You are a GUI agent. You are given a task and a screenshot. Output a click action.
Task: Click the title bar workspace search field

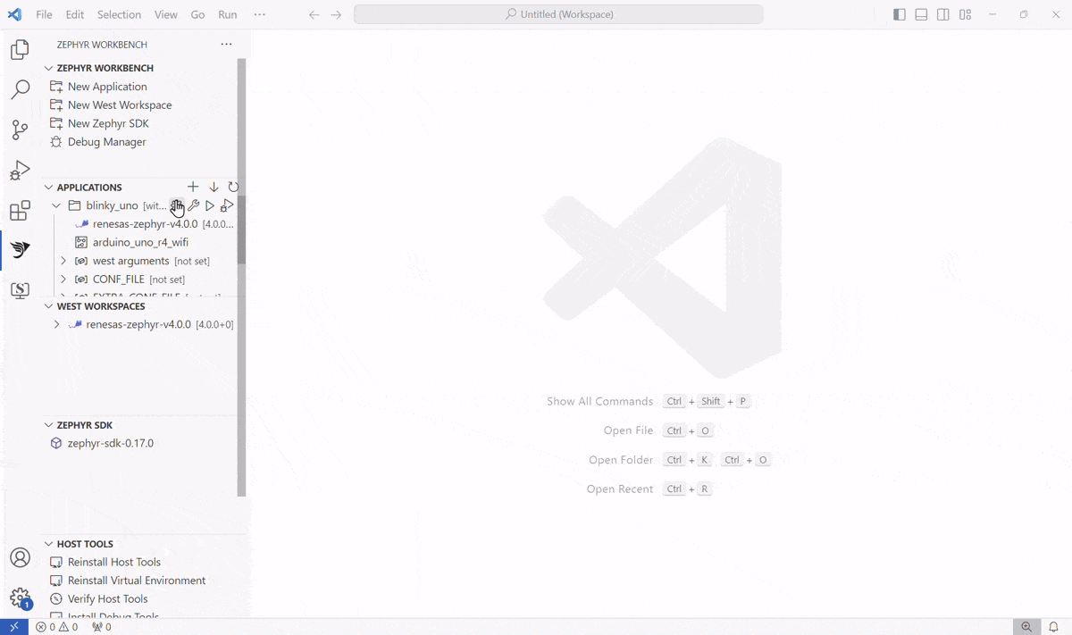click(558, 14)
